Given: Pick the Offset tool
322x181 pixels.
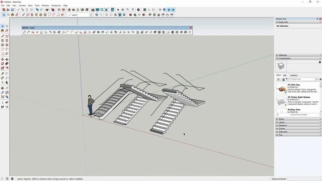Looking at the screenshot, I should 7,68.
